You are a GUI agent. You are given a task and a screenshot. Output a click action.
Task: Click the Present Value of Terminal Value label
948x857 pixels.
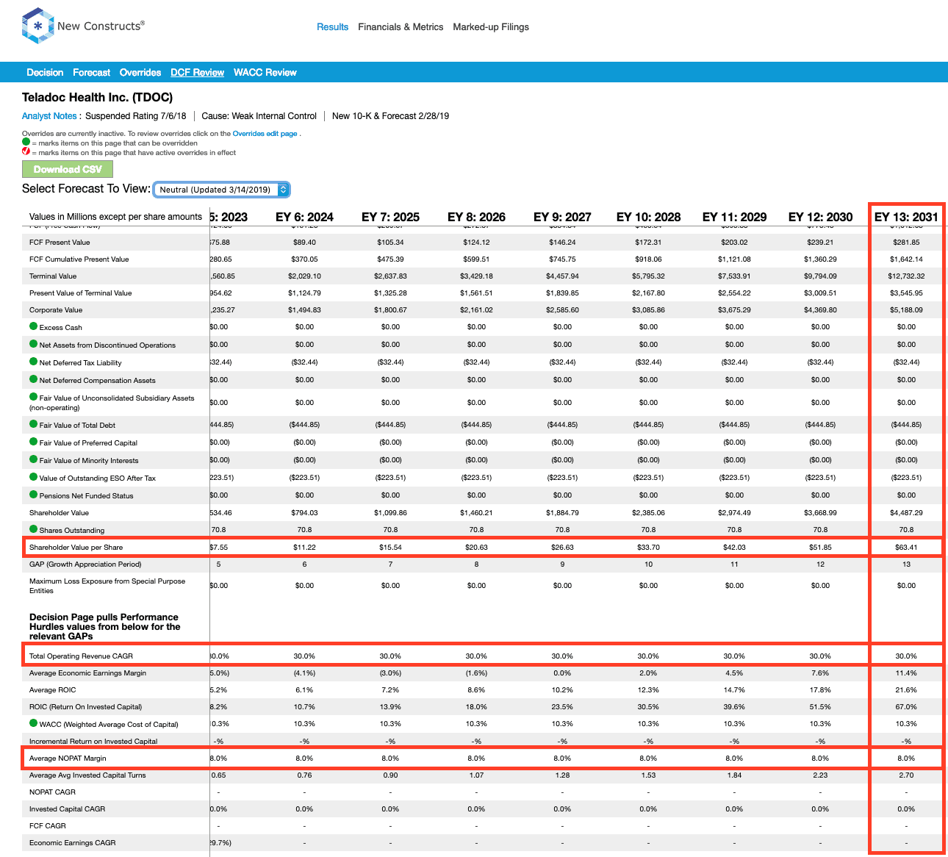tap(80, 293)
